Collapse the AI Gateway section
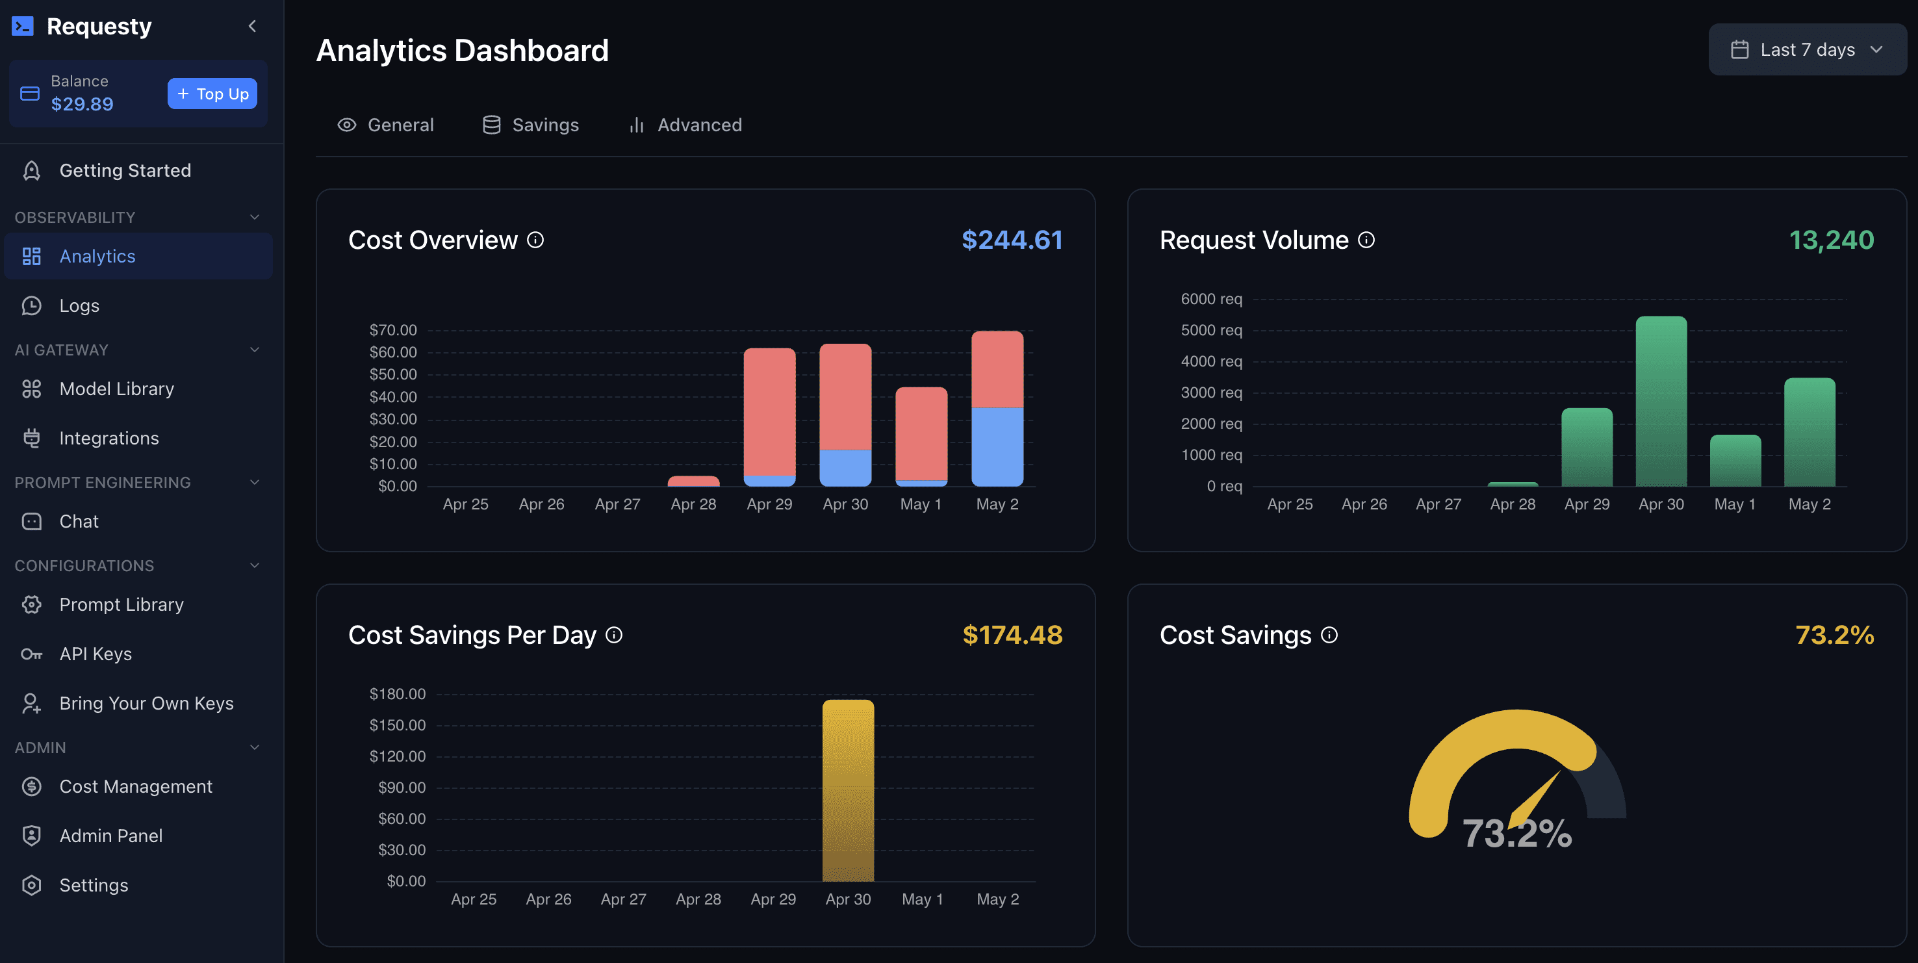Image resolution: width=1918 pixels, height=963 pixels. pyautogui.click(x=255, y=350)
